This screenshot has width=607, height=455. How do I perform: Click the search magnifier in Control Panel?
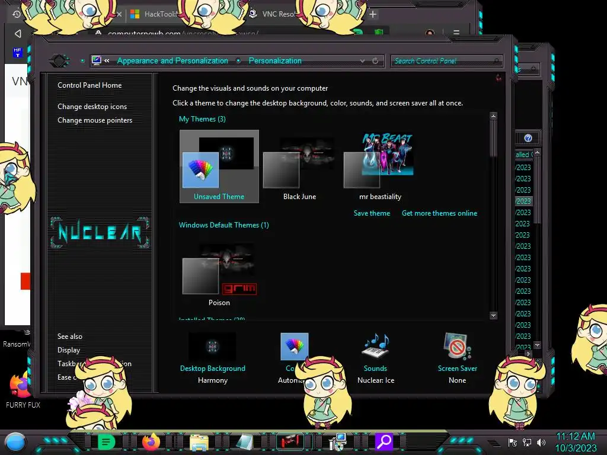497,61
